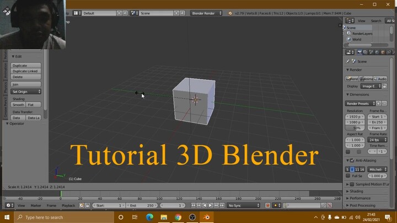Click the Duplicate button
This screenshot has width=397, height=223.
(26, 66)
